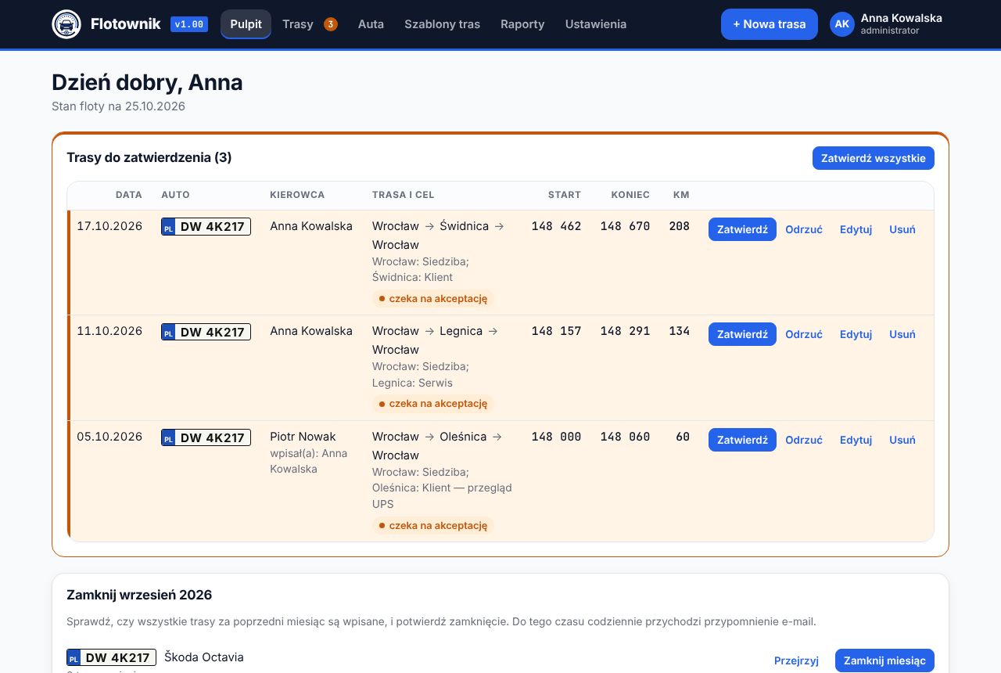Click km value 134
The image size is (1001, 673).
[x=680, y=331]
